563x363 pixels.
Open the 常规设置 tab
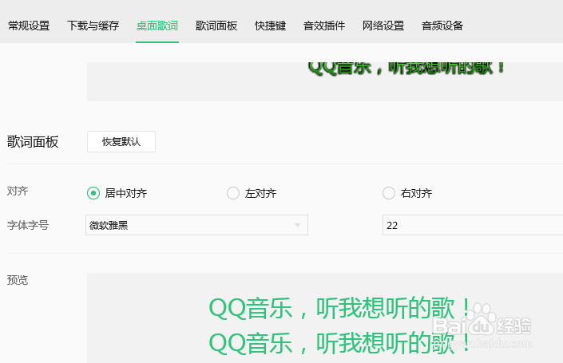29,26
